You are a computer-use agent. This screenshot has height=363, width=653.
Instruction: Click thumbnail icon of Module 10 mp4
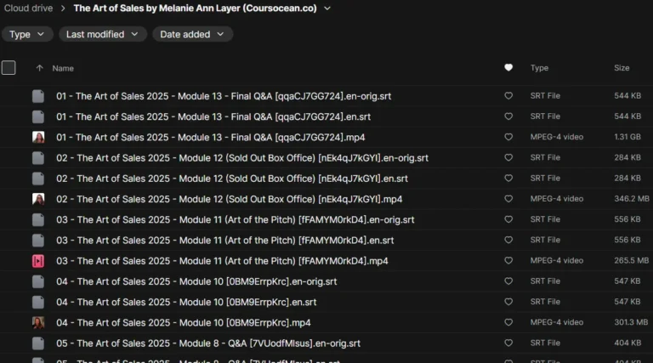pyautogui.click(x=38, y=323)
